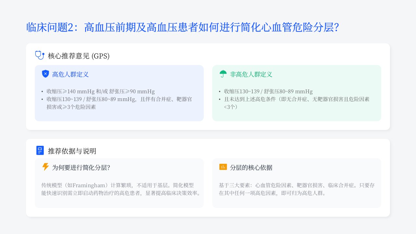Click the blue shield icon beside 高危人群定义
416x234 pixels.
(x=45, y=74)
